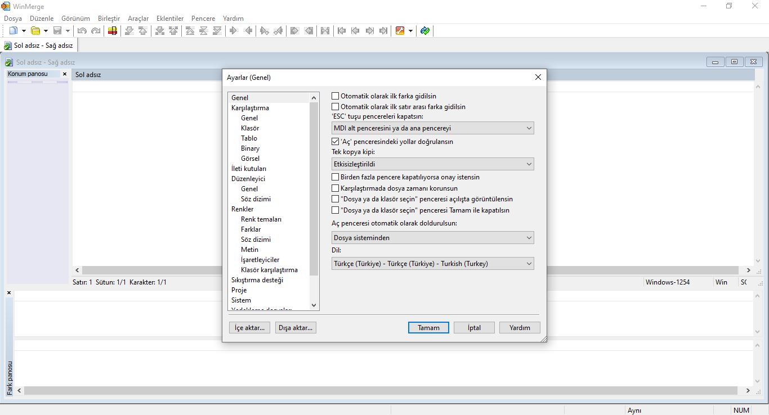
Task: Click the auto merge icon
Action: (x=325, y=31)
